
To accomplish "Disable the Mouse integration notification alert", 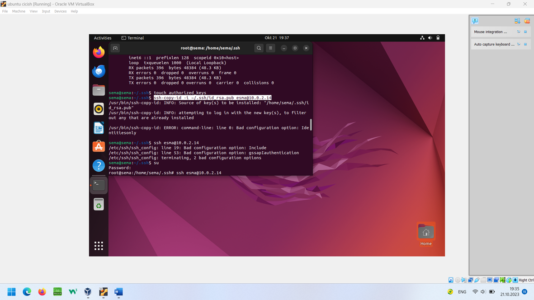I will coord(519,32).
